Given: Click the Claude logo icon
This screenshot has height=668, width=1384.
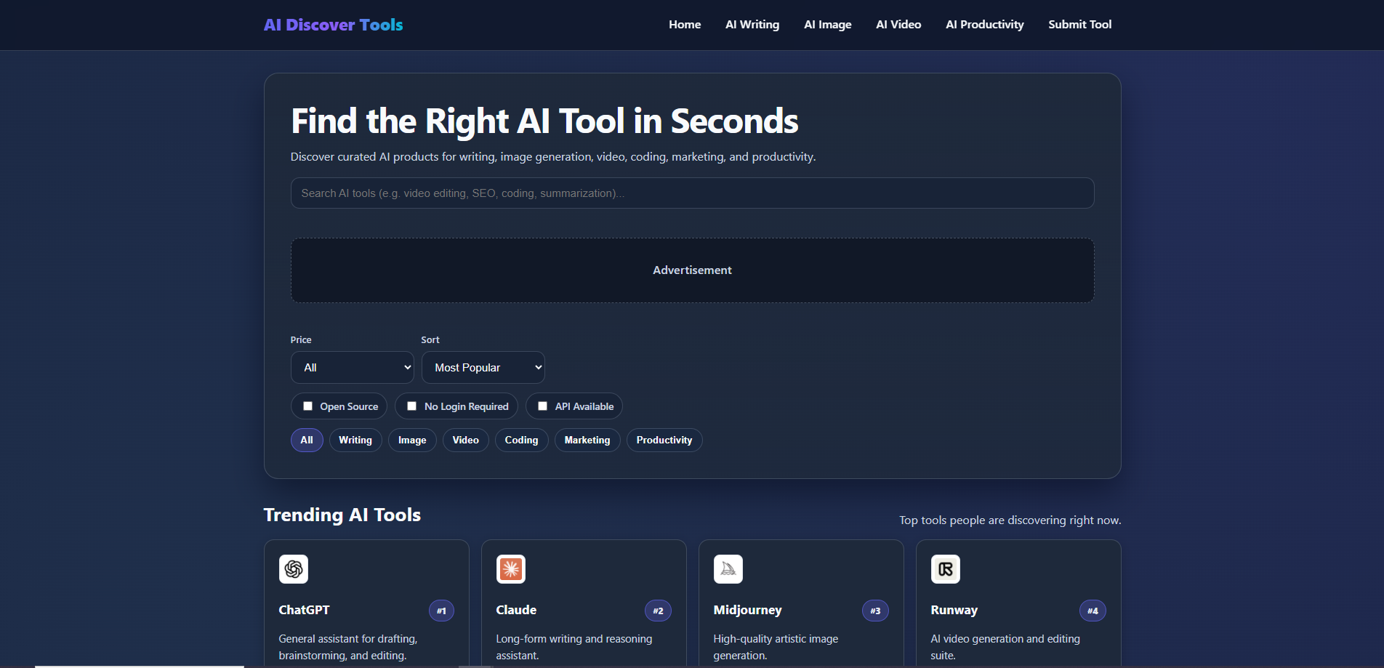Looking at the screenshot, I should pos(510,569).
